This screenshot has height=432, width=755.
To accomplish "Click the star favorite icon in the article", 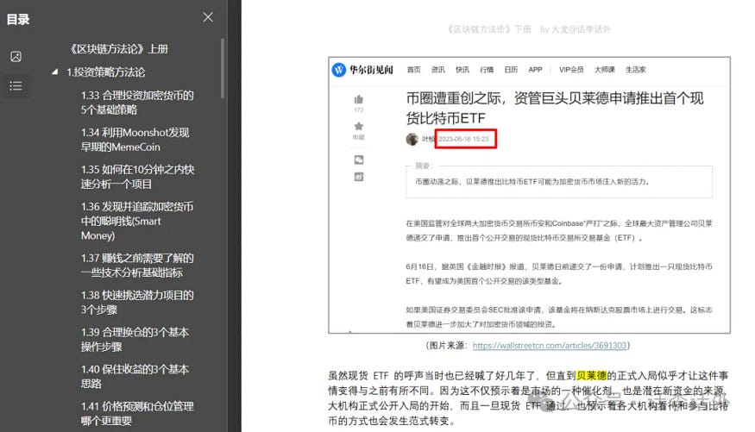I will (x=359, y=127).
